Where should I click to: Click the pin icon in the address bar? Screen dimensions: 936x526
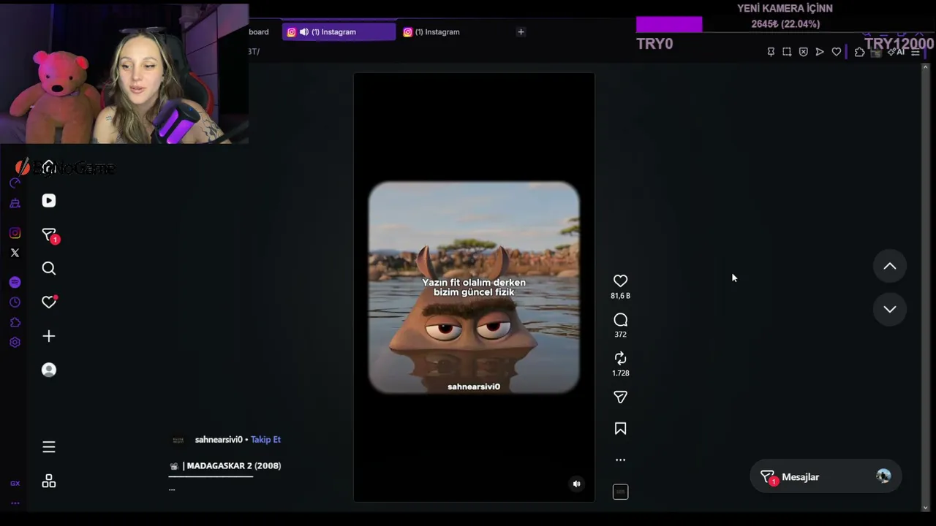771,52
